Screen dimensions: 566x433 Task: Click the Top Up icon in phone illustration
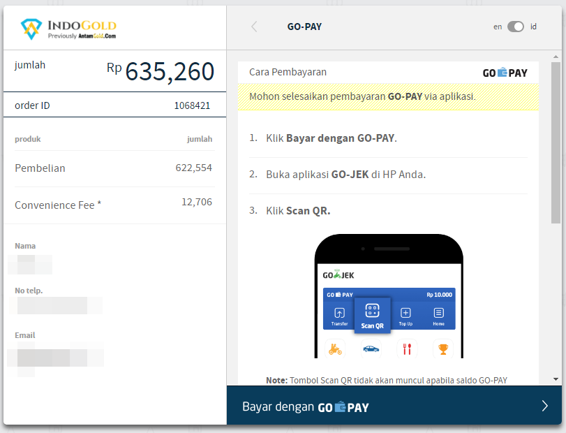coord(405,316)
